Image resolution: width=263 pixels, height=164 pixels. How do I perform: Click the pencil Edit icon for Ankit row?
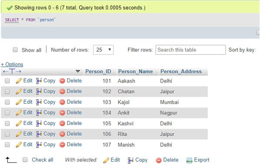[x=19, y=113]
